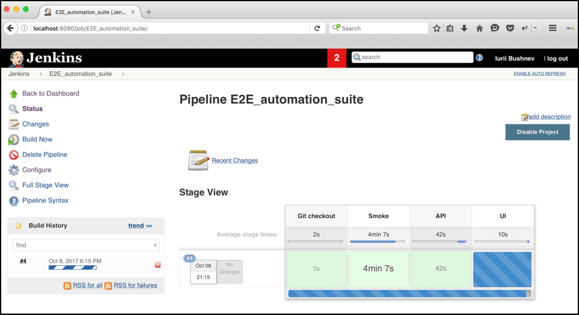Expand dropdown arrow beside Jenkins breadcrumb
This screenshot has height=315, width=579.
(x=40, y=74)
